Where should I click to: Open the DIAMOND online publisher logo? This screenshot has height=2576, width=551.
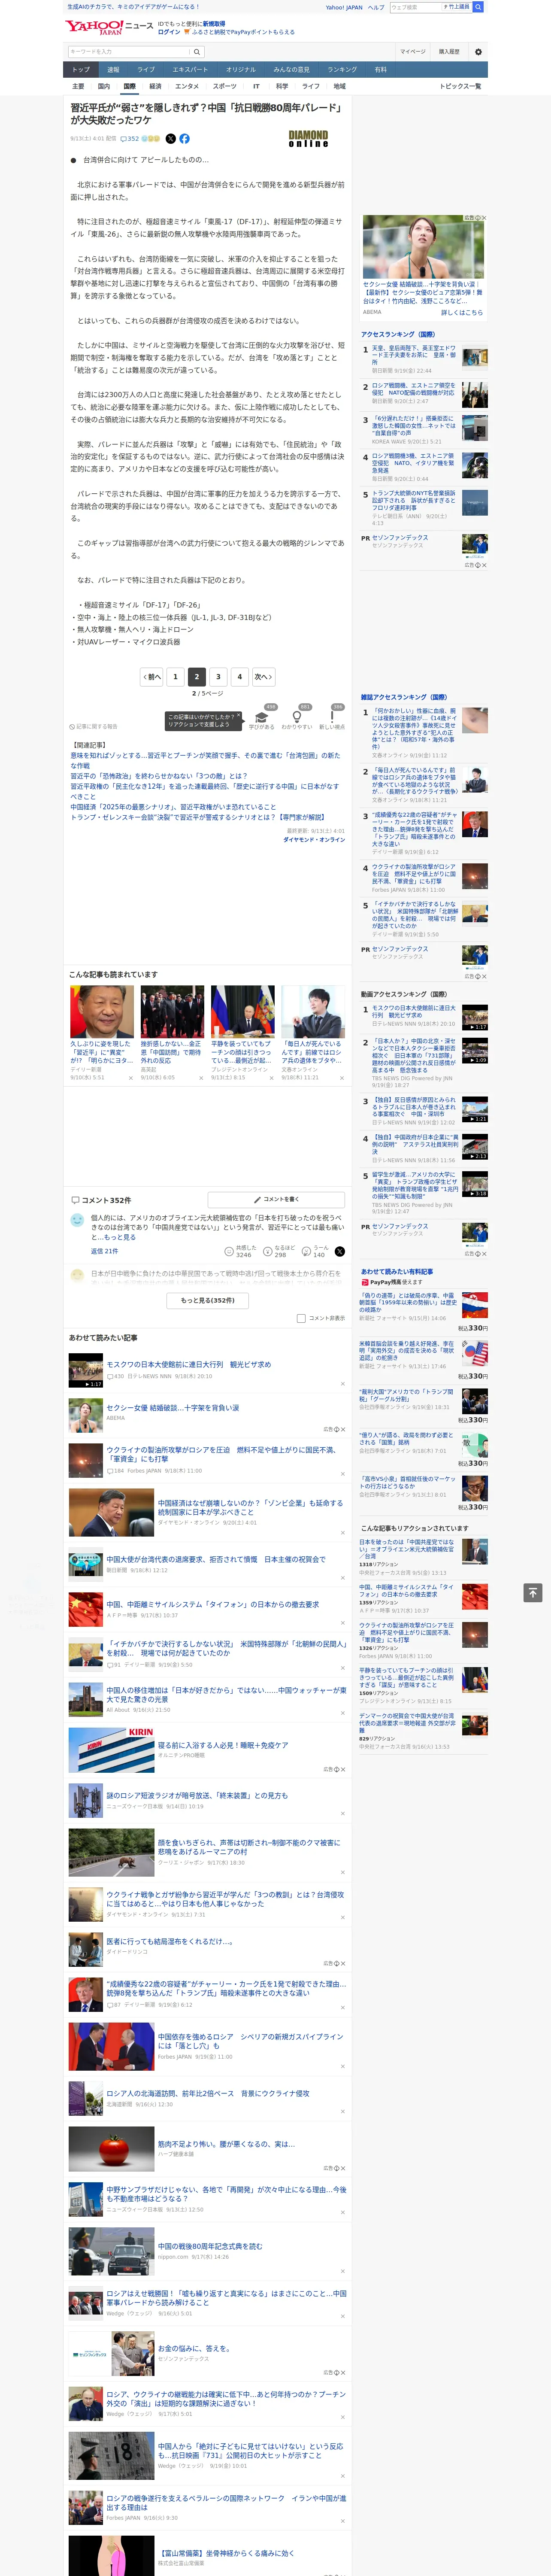click(x=308, y=139)
